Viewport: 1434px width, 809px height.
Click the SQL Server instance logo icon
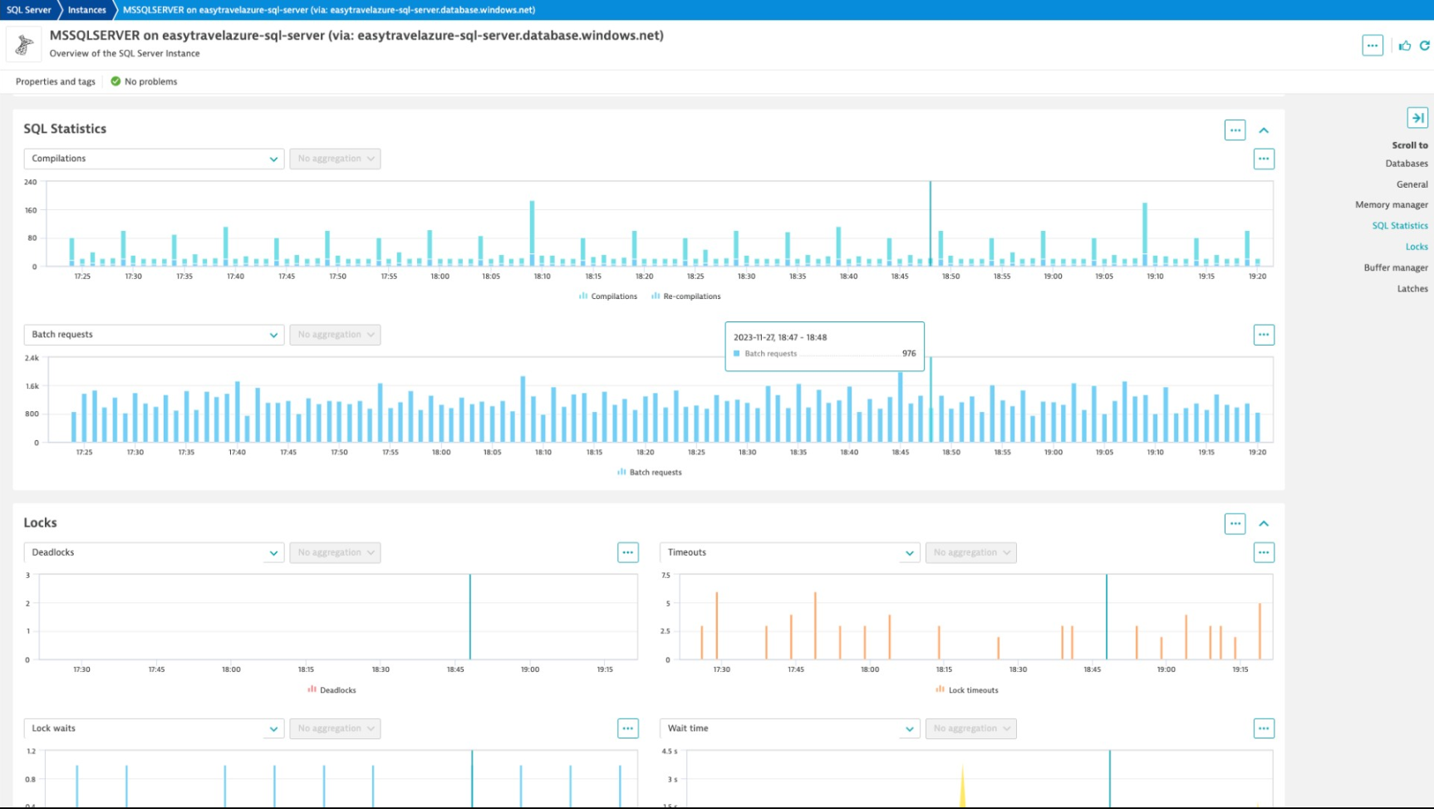(24, 45)
